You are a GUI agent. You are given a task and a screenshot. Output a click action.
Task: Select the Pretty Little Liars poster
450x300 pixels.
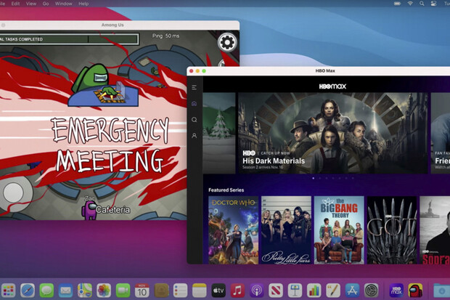click(286, 230)
